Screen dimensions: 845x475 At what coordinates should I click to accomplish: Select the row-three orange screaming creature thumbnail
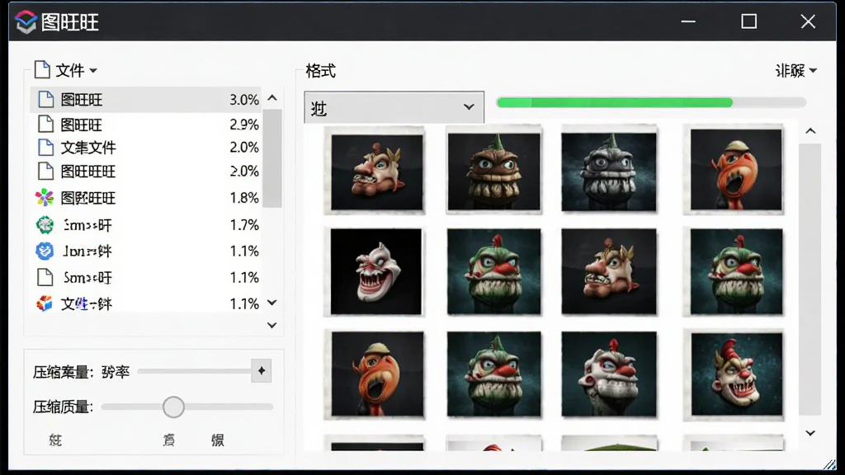377,374
